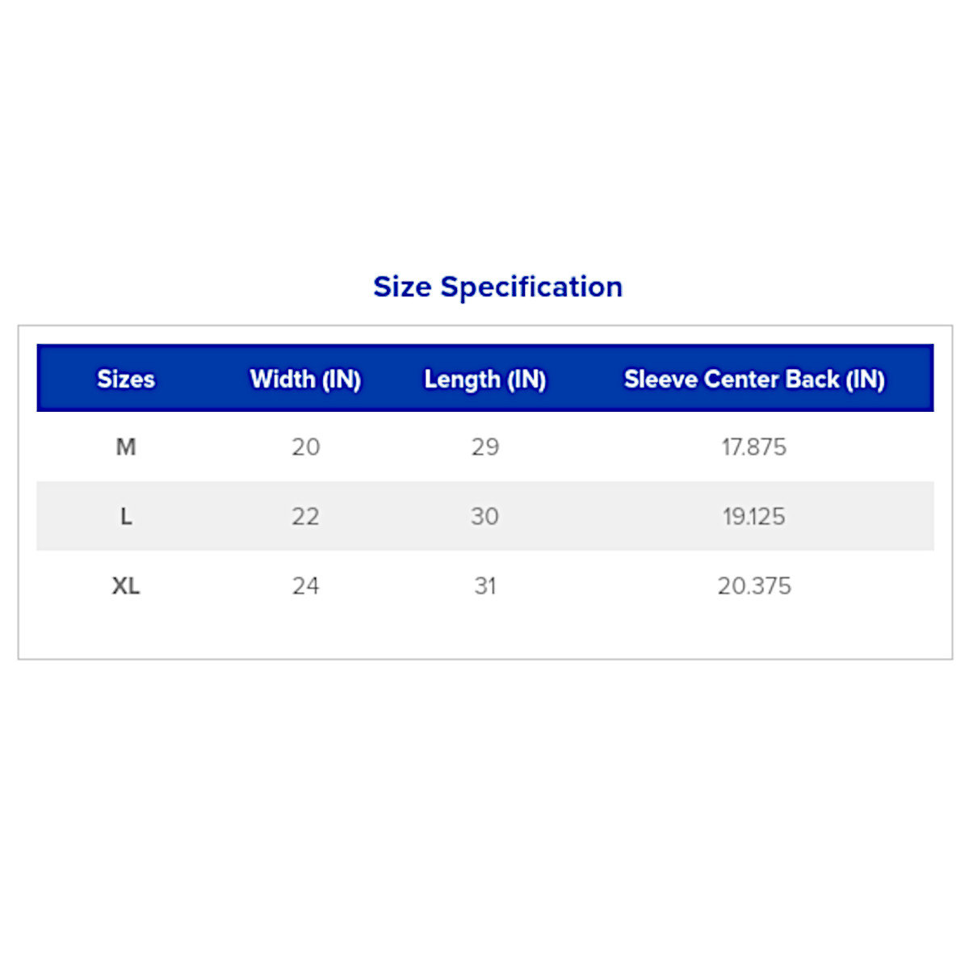Click sleeve value 17.875
This screenshot has width=969, height=969.
[753, 447]
